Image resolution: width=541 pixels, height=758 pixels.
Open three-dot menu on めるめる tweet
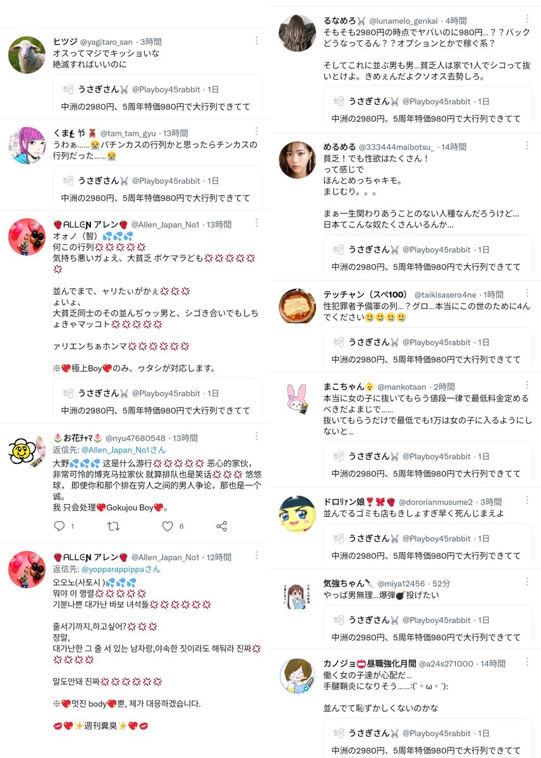point(527,145)
